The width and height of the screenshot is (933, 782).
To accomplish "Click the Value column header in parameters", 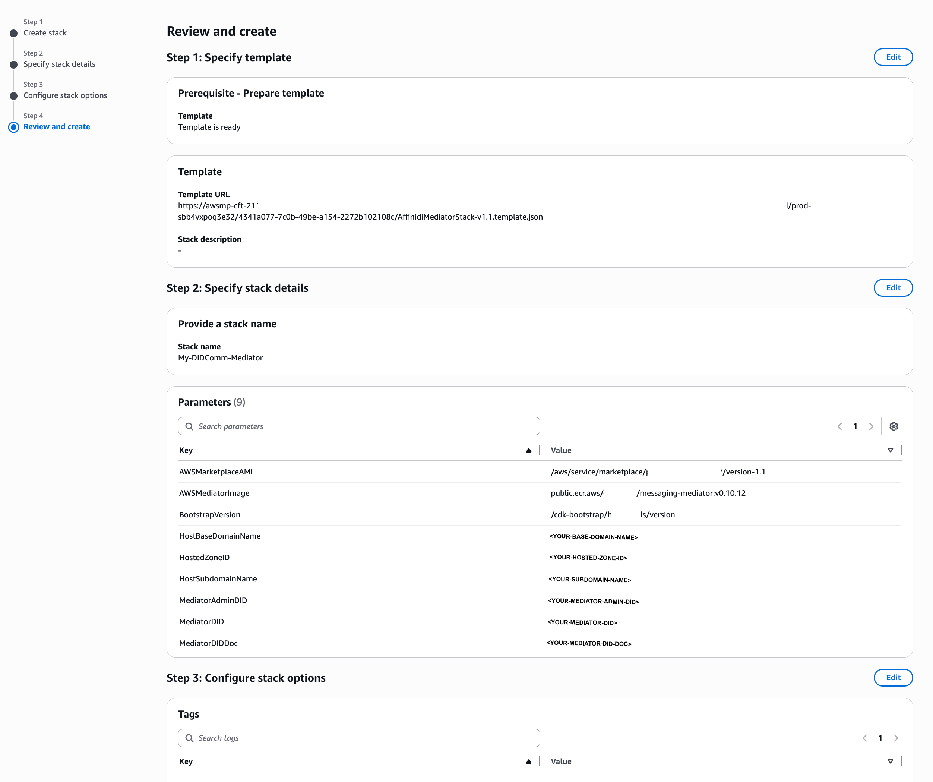I will [x=561, y=450].
